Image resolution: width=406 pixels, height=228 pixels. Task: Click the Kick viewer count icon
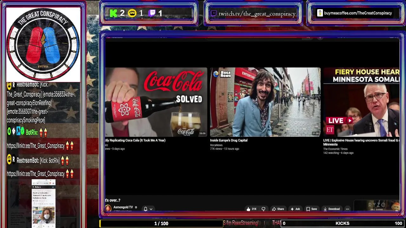coord(113,13)
